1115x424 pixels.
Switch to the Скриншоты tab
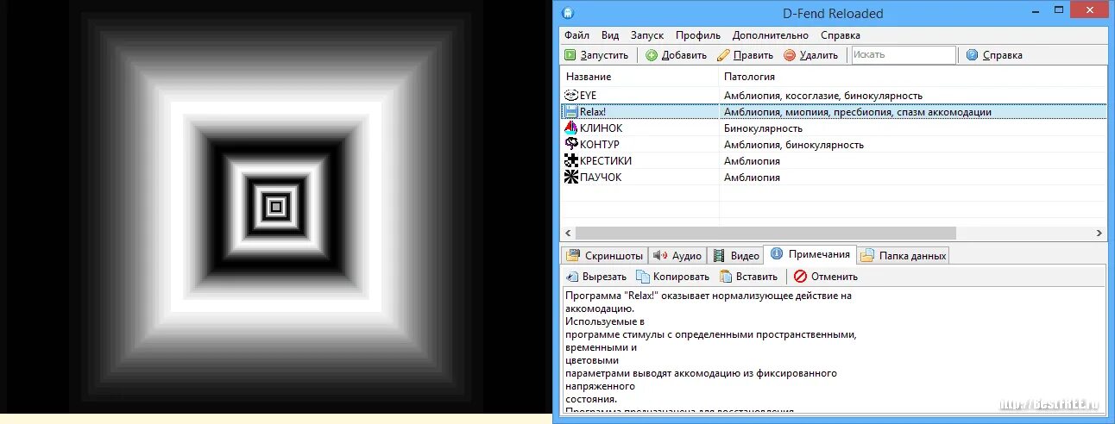coord(604,255)
